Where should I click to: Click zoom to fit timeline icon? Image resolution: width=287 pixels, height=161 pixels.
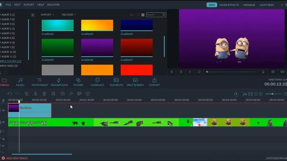(250, 94)
